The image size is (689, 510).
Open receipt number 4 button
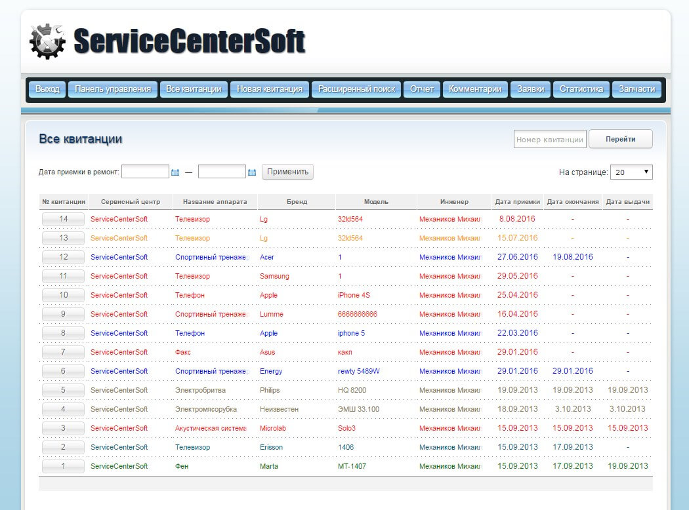click(63, 409)
